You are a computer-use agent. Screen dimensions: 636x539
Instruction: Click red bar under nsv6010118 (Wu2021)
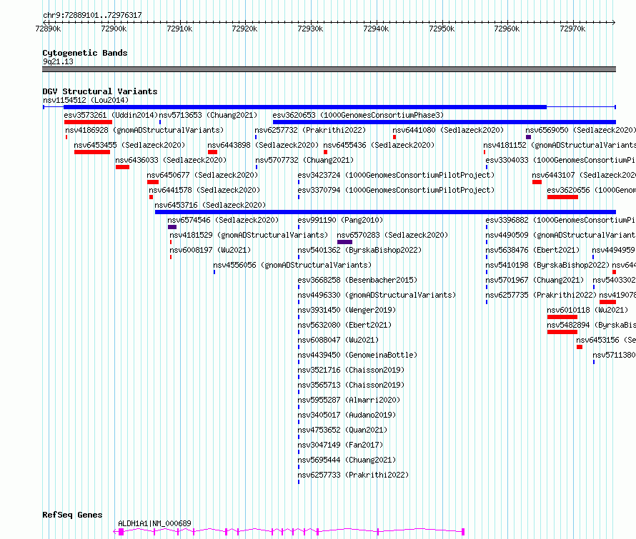(562, 317)
